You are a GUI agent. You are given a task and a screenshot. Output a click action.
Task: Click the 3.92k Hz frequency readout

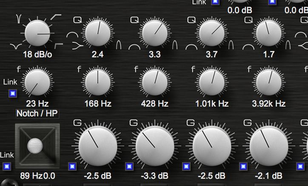tap(269, 104)
